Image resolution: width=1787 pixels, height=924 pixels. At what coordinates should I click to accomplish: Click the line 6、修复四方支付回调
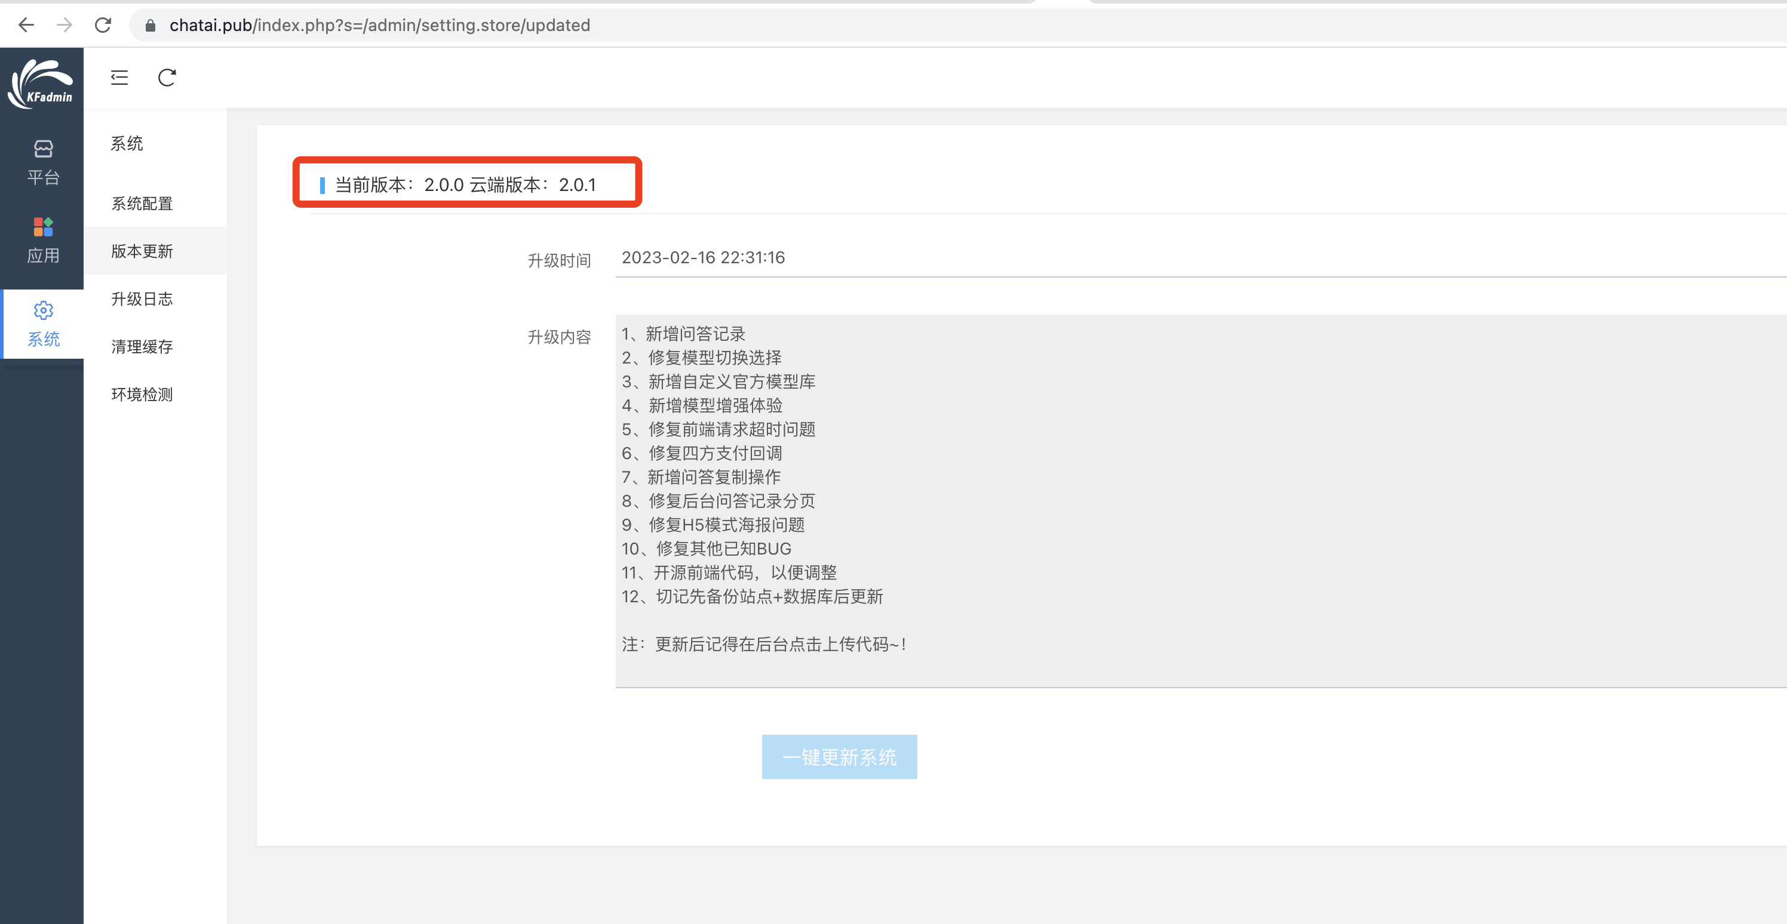click(701, 453)
